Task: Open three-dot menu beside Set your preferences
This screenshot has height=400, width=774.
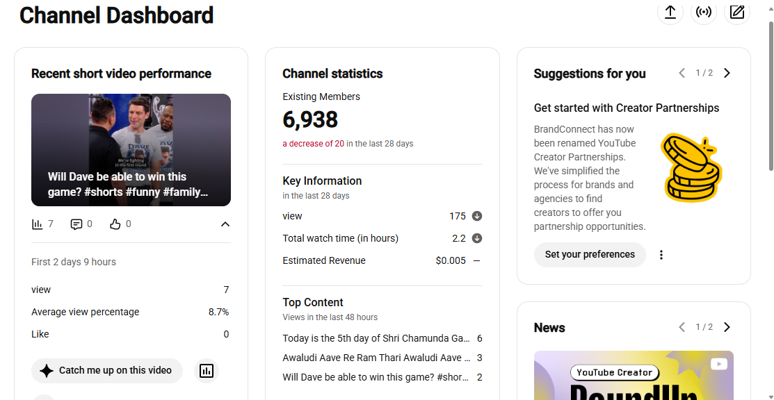Action: [661, 254]
